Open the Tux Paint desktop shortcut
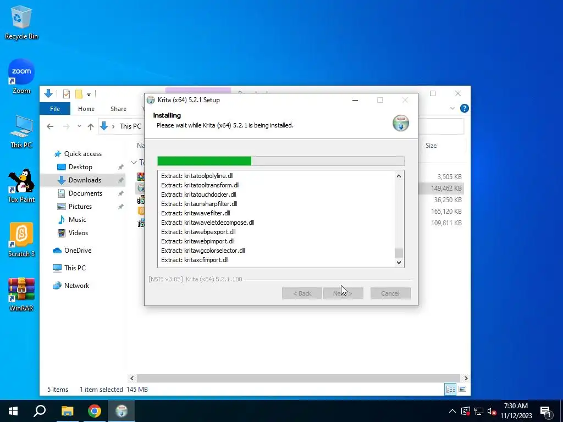The width and height of the screenshot is (563, 422). click(x=21, y=186)
